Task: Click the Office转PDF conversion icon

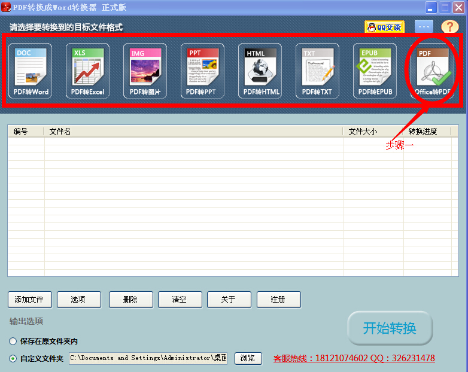Action: [x=433, y=71]
